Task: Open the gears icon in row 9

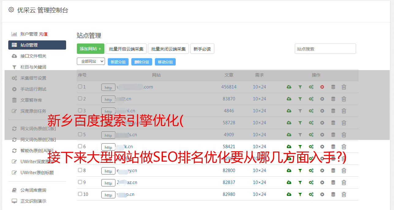Action: click(311, 182)
